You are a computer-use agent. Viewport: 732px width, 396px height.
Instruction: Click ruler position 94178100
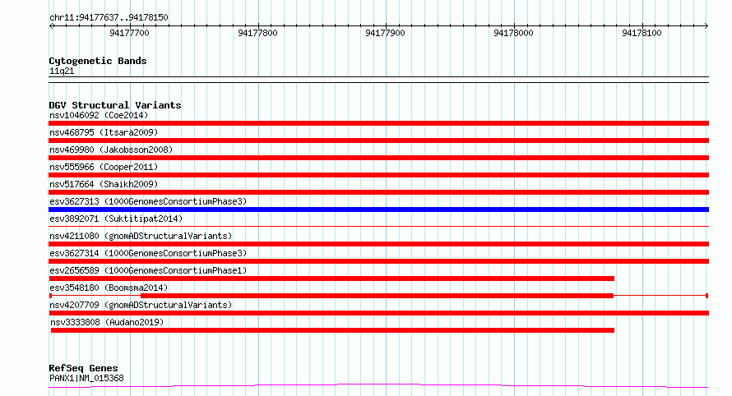click(x=642, y=33)
